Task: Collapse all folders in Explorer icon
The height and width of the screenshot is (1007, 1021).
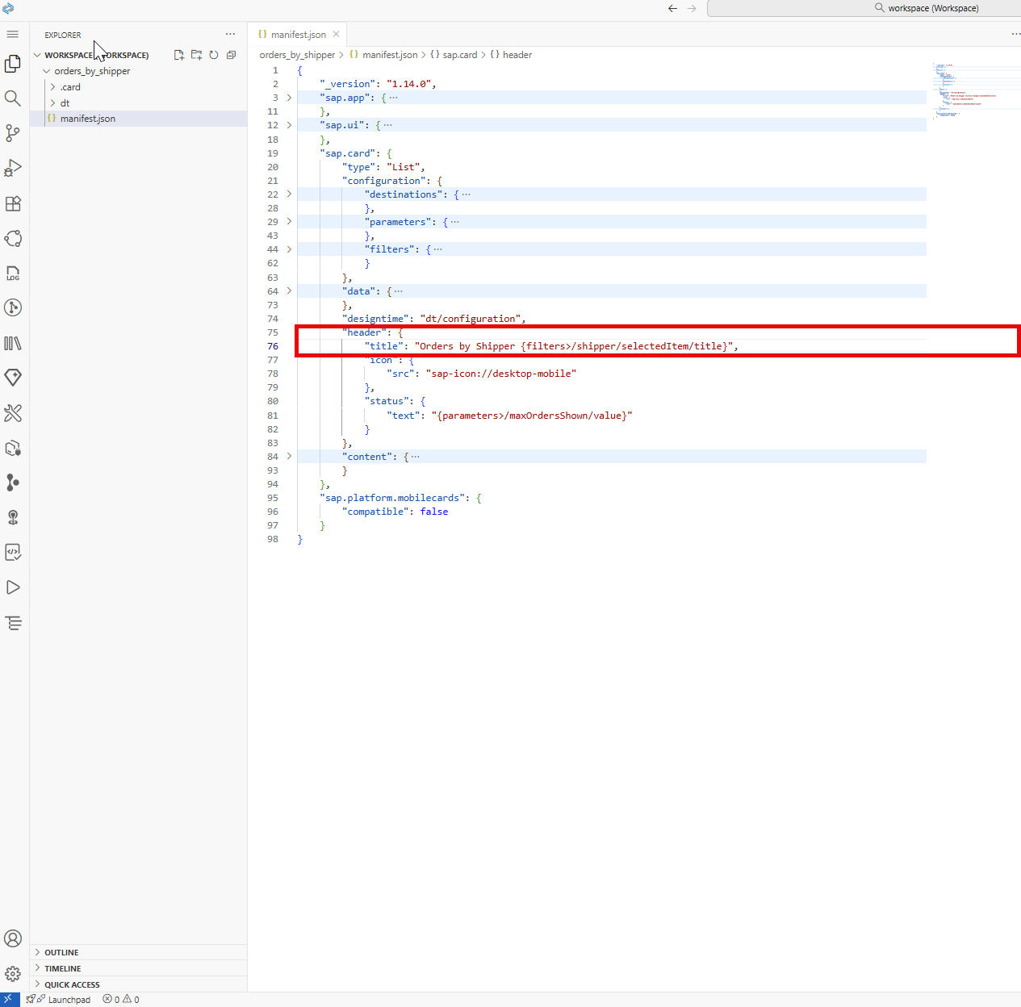Action: pos(231,55)
